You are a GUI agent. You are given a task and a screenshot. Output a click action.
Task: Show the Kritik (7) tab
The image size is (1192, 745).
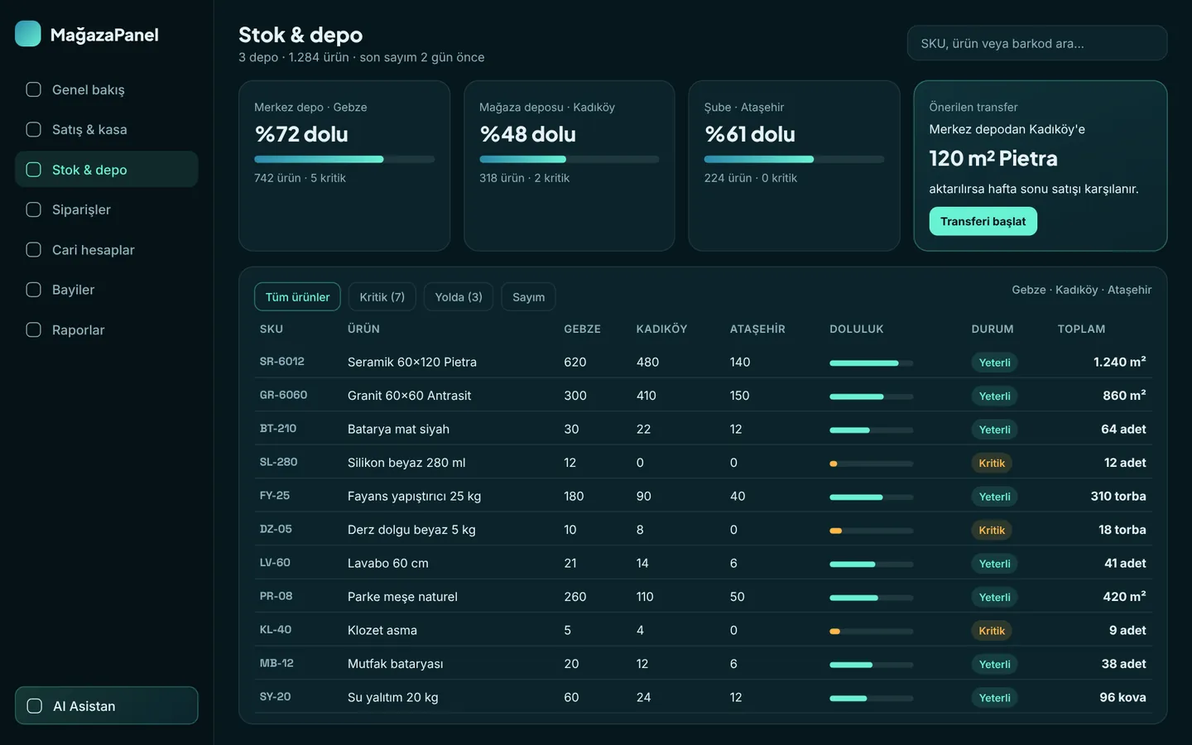point(382,297)
